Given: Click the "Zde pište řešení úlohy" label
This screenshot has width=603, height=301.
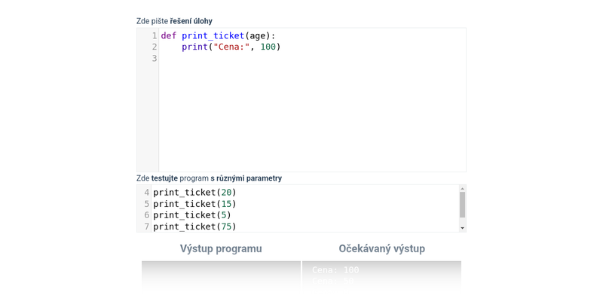Looking at the screenshot, I should [x=174, y=21].
